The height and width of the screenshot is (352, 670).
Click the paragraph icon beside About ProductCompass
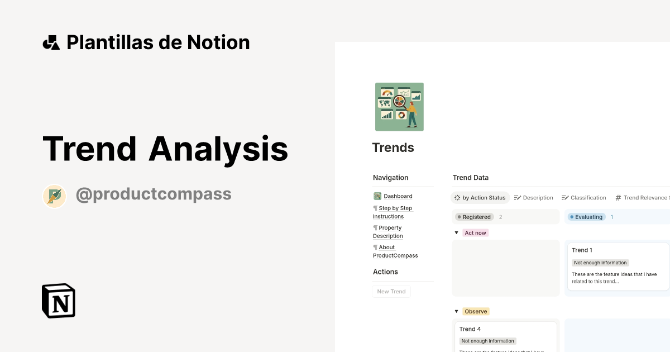[375, 247]
